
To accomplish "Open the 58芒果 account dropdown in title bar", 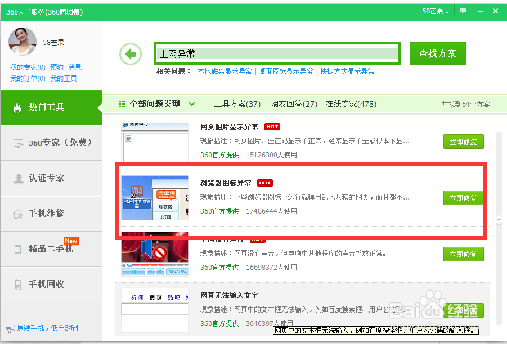I will click(435, 11).
